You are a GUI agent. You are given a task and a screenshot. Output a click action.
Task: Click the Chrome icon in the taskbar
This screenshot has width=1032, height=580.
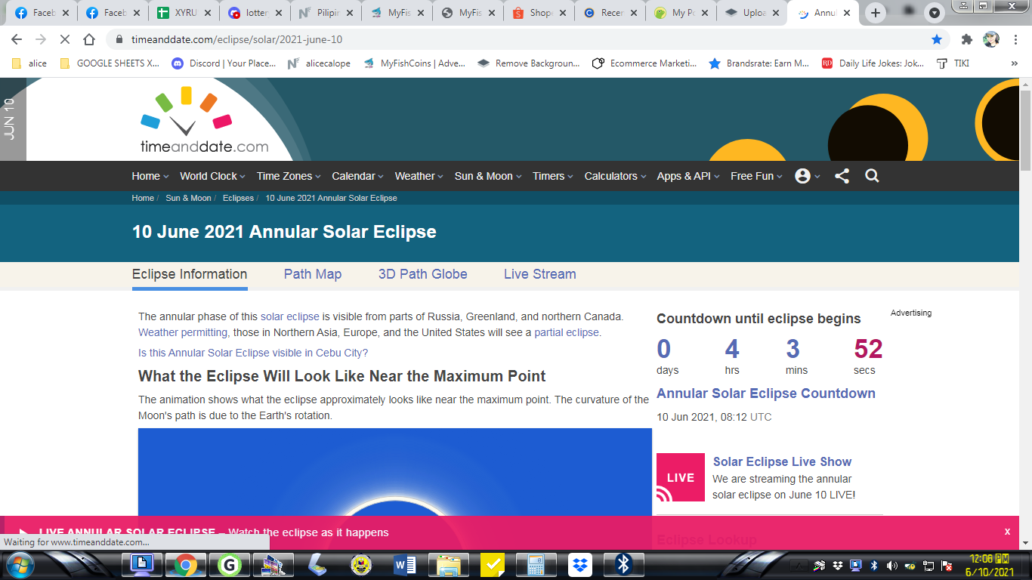point(185,565)
